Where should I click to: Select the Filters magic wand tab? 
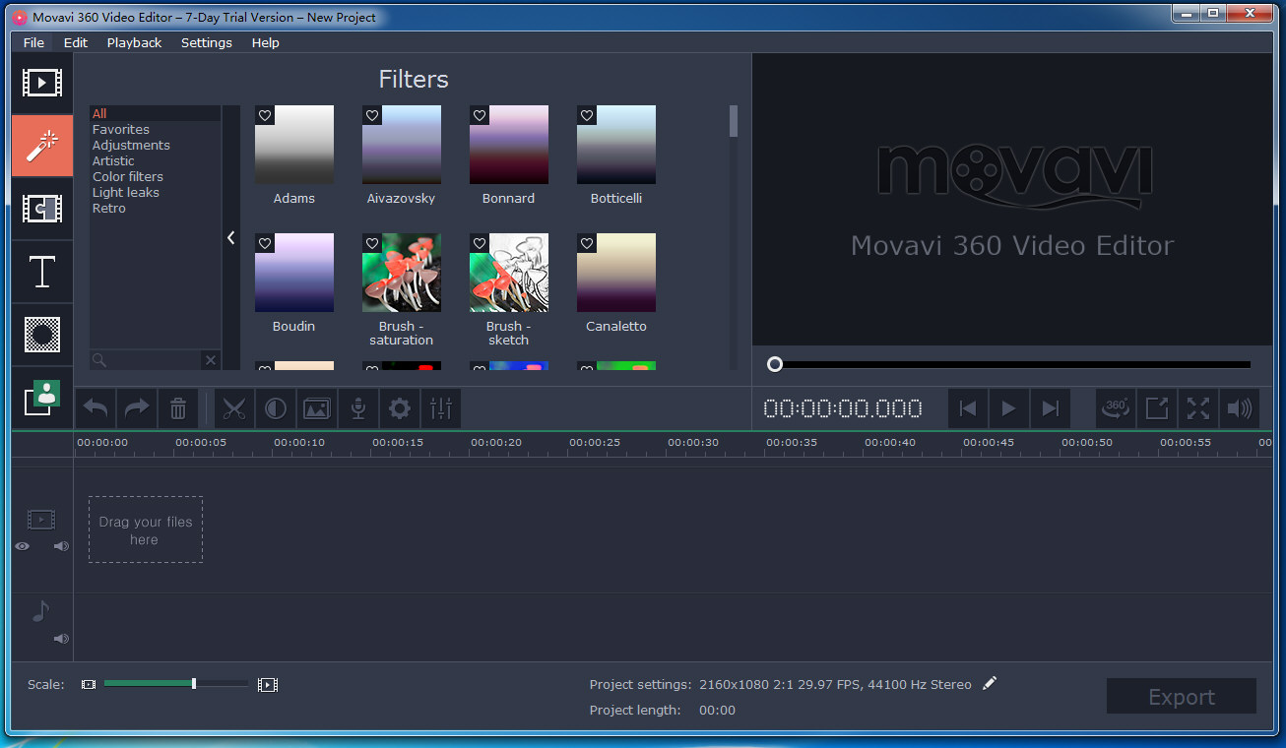point(42,146)
